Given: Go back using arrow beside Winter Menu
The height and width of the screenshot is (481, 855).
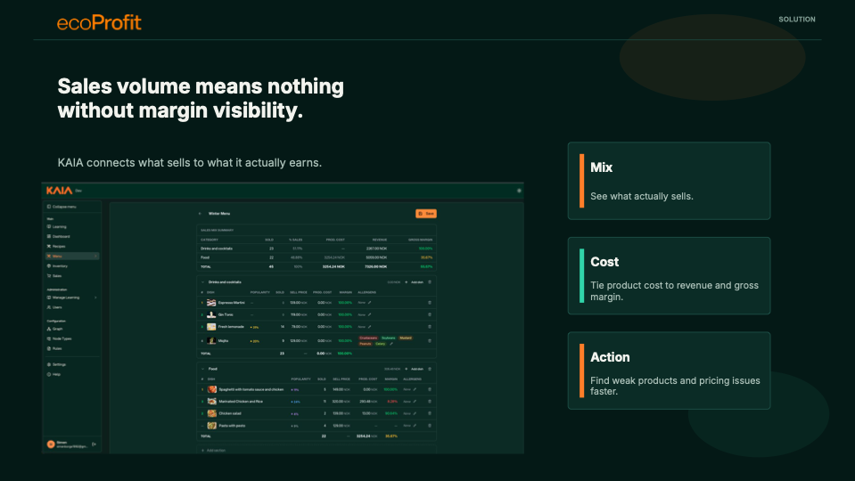Looking at the screenshot, I should [200, 214].
